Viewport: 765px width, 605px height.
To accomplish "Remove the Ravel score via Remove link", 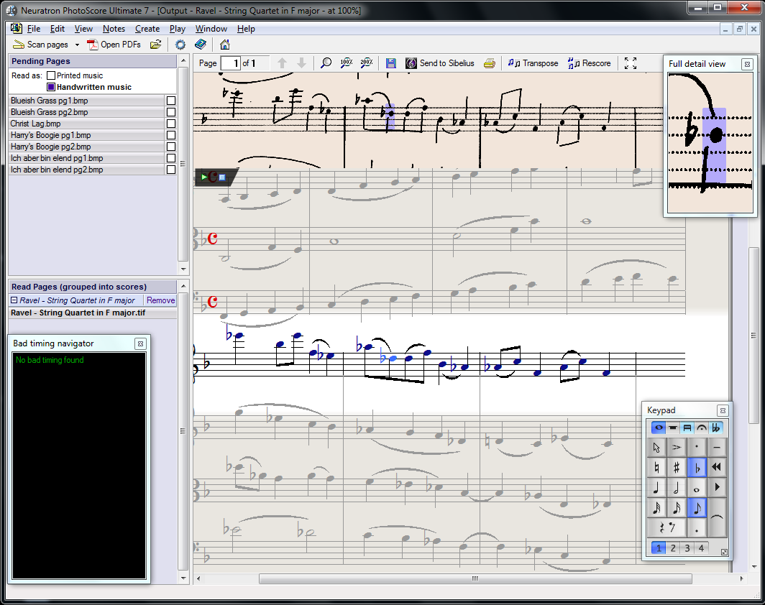I will [x=160, y=300].
